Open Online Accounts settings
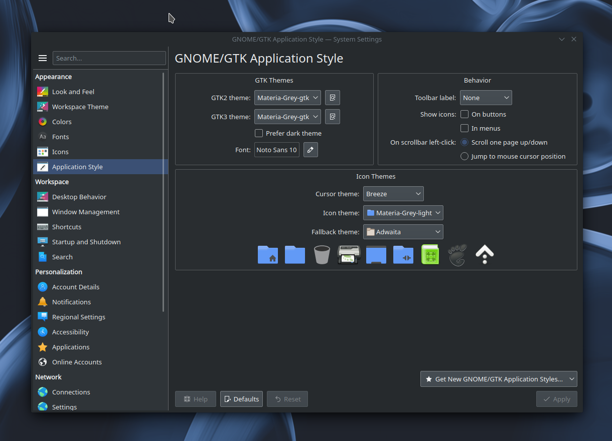 [100, 362]
